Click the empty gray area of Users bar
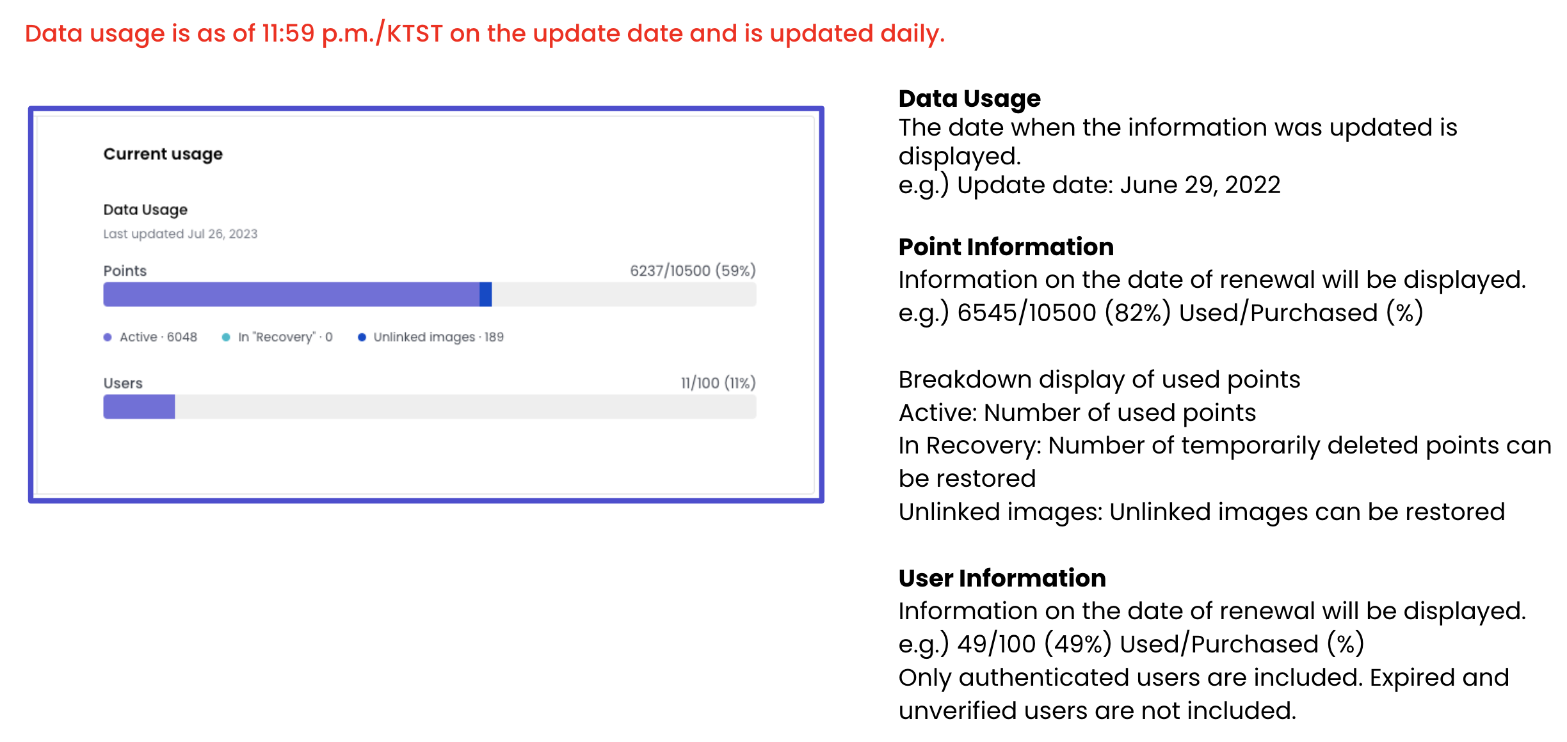1567x742 pixels. (465, 407)
